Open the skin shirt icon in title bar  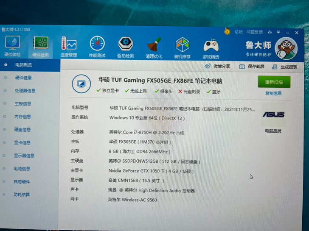tap(270, 32)
